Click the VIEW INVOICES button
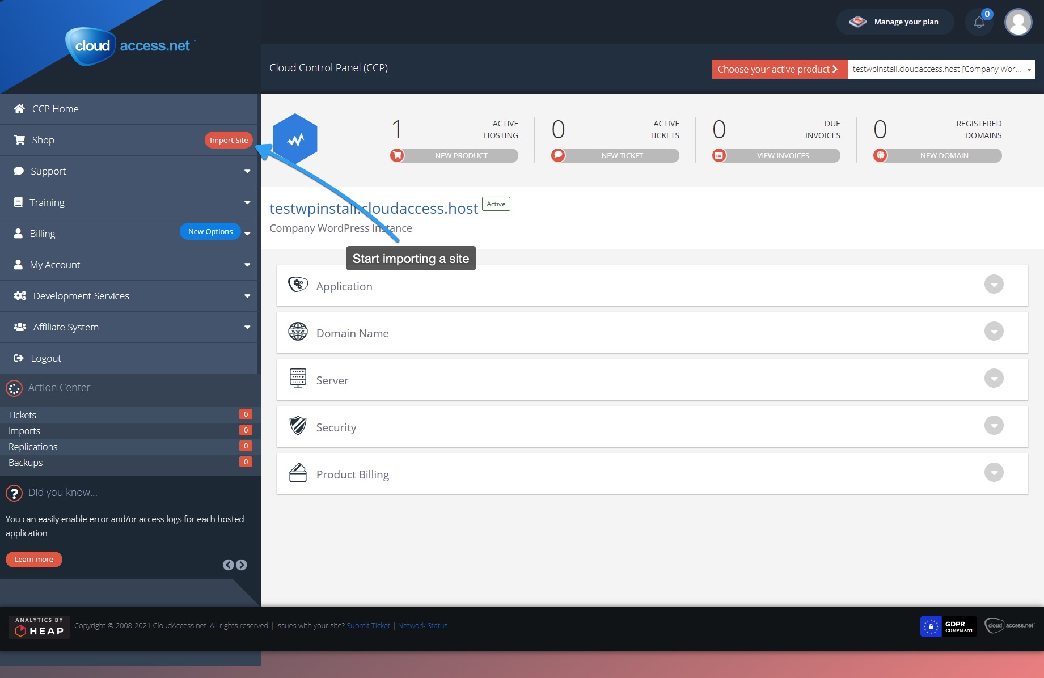This screenshot has width=1044, height=678. (783, 155)
